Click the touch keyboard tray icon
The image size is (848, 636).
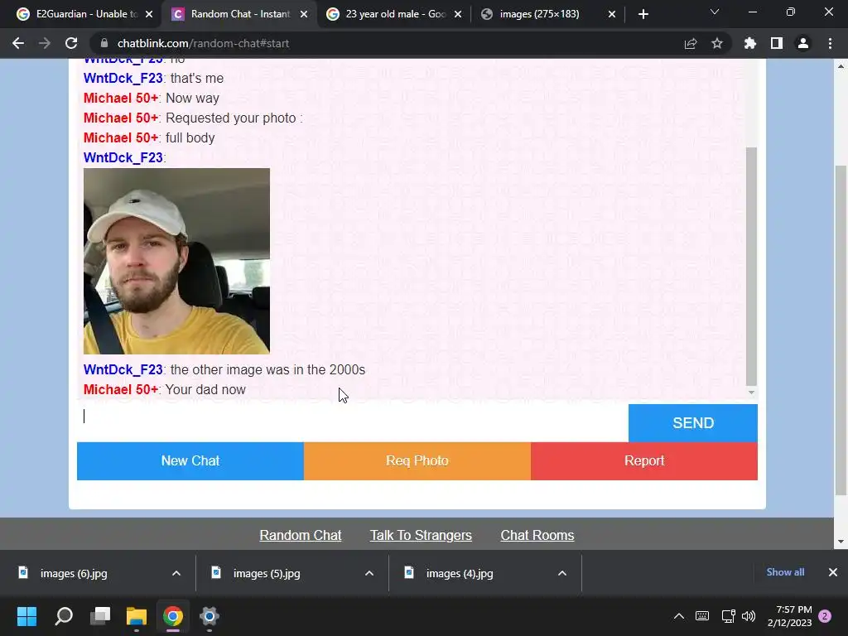click(702, 616)
